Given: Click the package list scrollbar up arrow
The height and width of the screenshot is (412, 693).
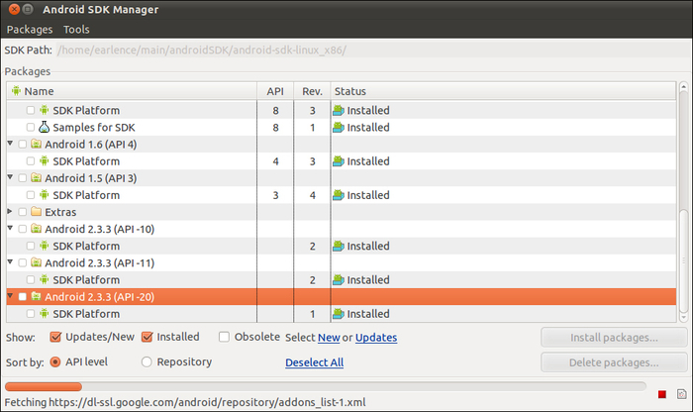Looking at the screenshot, I should coord(683,87).
